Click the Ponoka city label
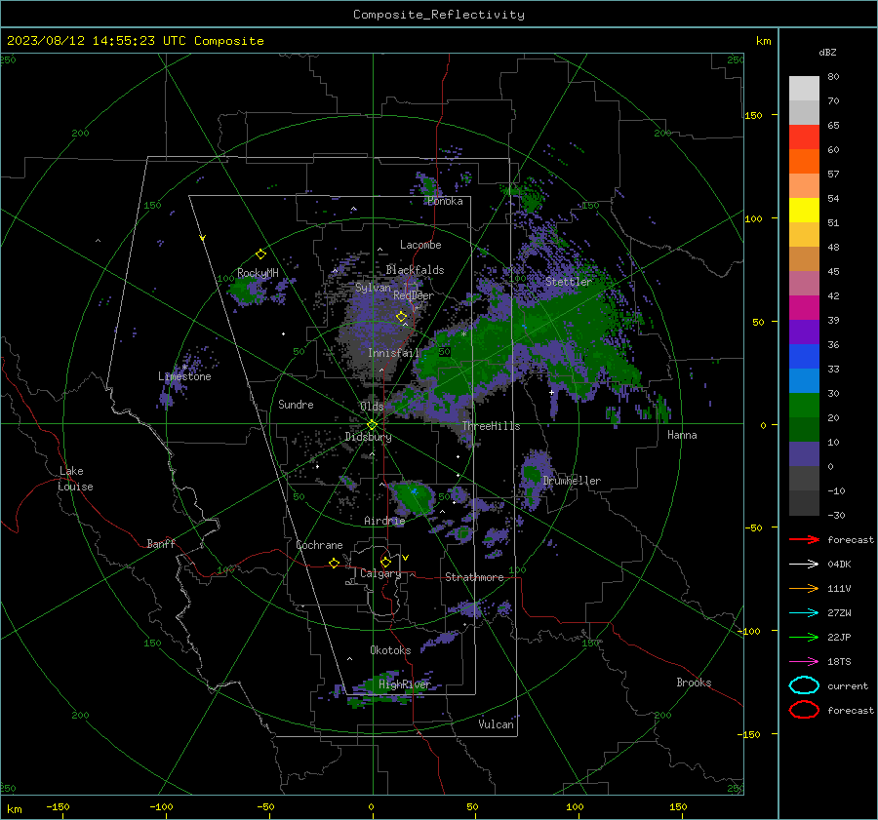This screenshot has height=820, width=878. (445, 201)
